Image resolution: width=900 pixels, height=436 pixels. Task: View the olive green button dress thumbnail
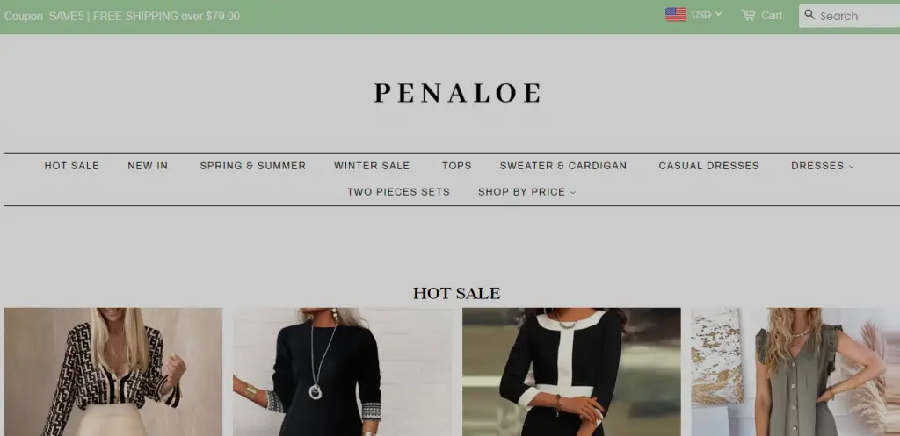(x=795, y=372)
